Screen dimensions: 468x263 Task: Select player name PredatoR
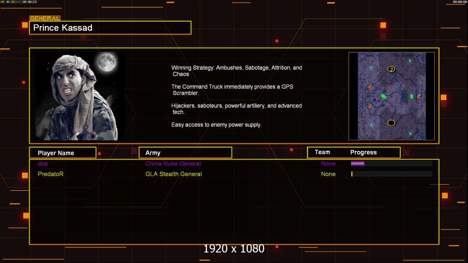[x=50, y=174]
